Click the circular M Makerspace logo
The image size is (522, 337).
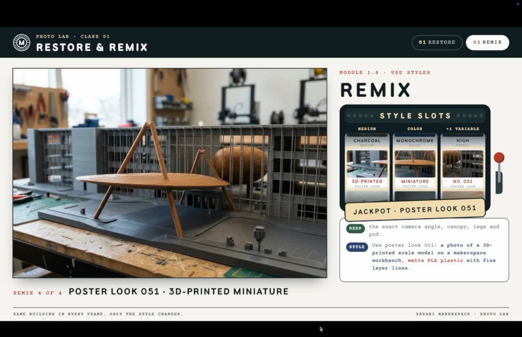(22, 42)
